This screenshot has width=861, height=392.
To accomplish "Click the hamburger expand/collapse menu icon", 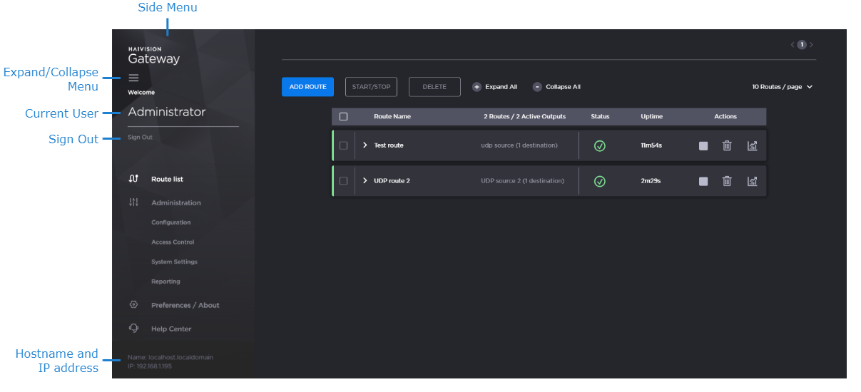I will (x=133, y=78).
